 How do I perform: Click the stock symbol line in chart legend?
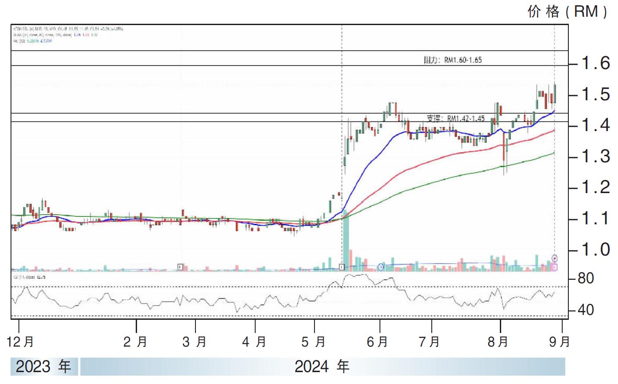click(68, 29)
